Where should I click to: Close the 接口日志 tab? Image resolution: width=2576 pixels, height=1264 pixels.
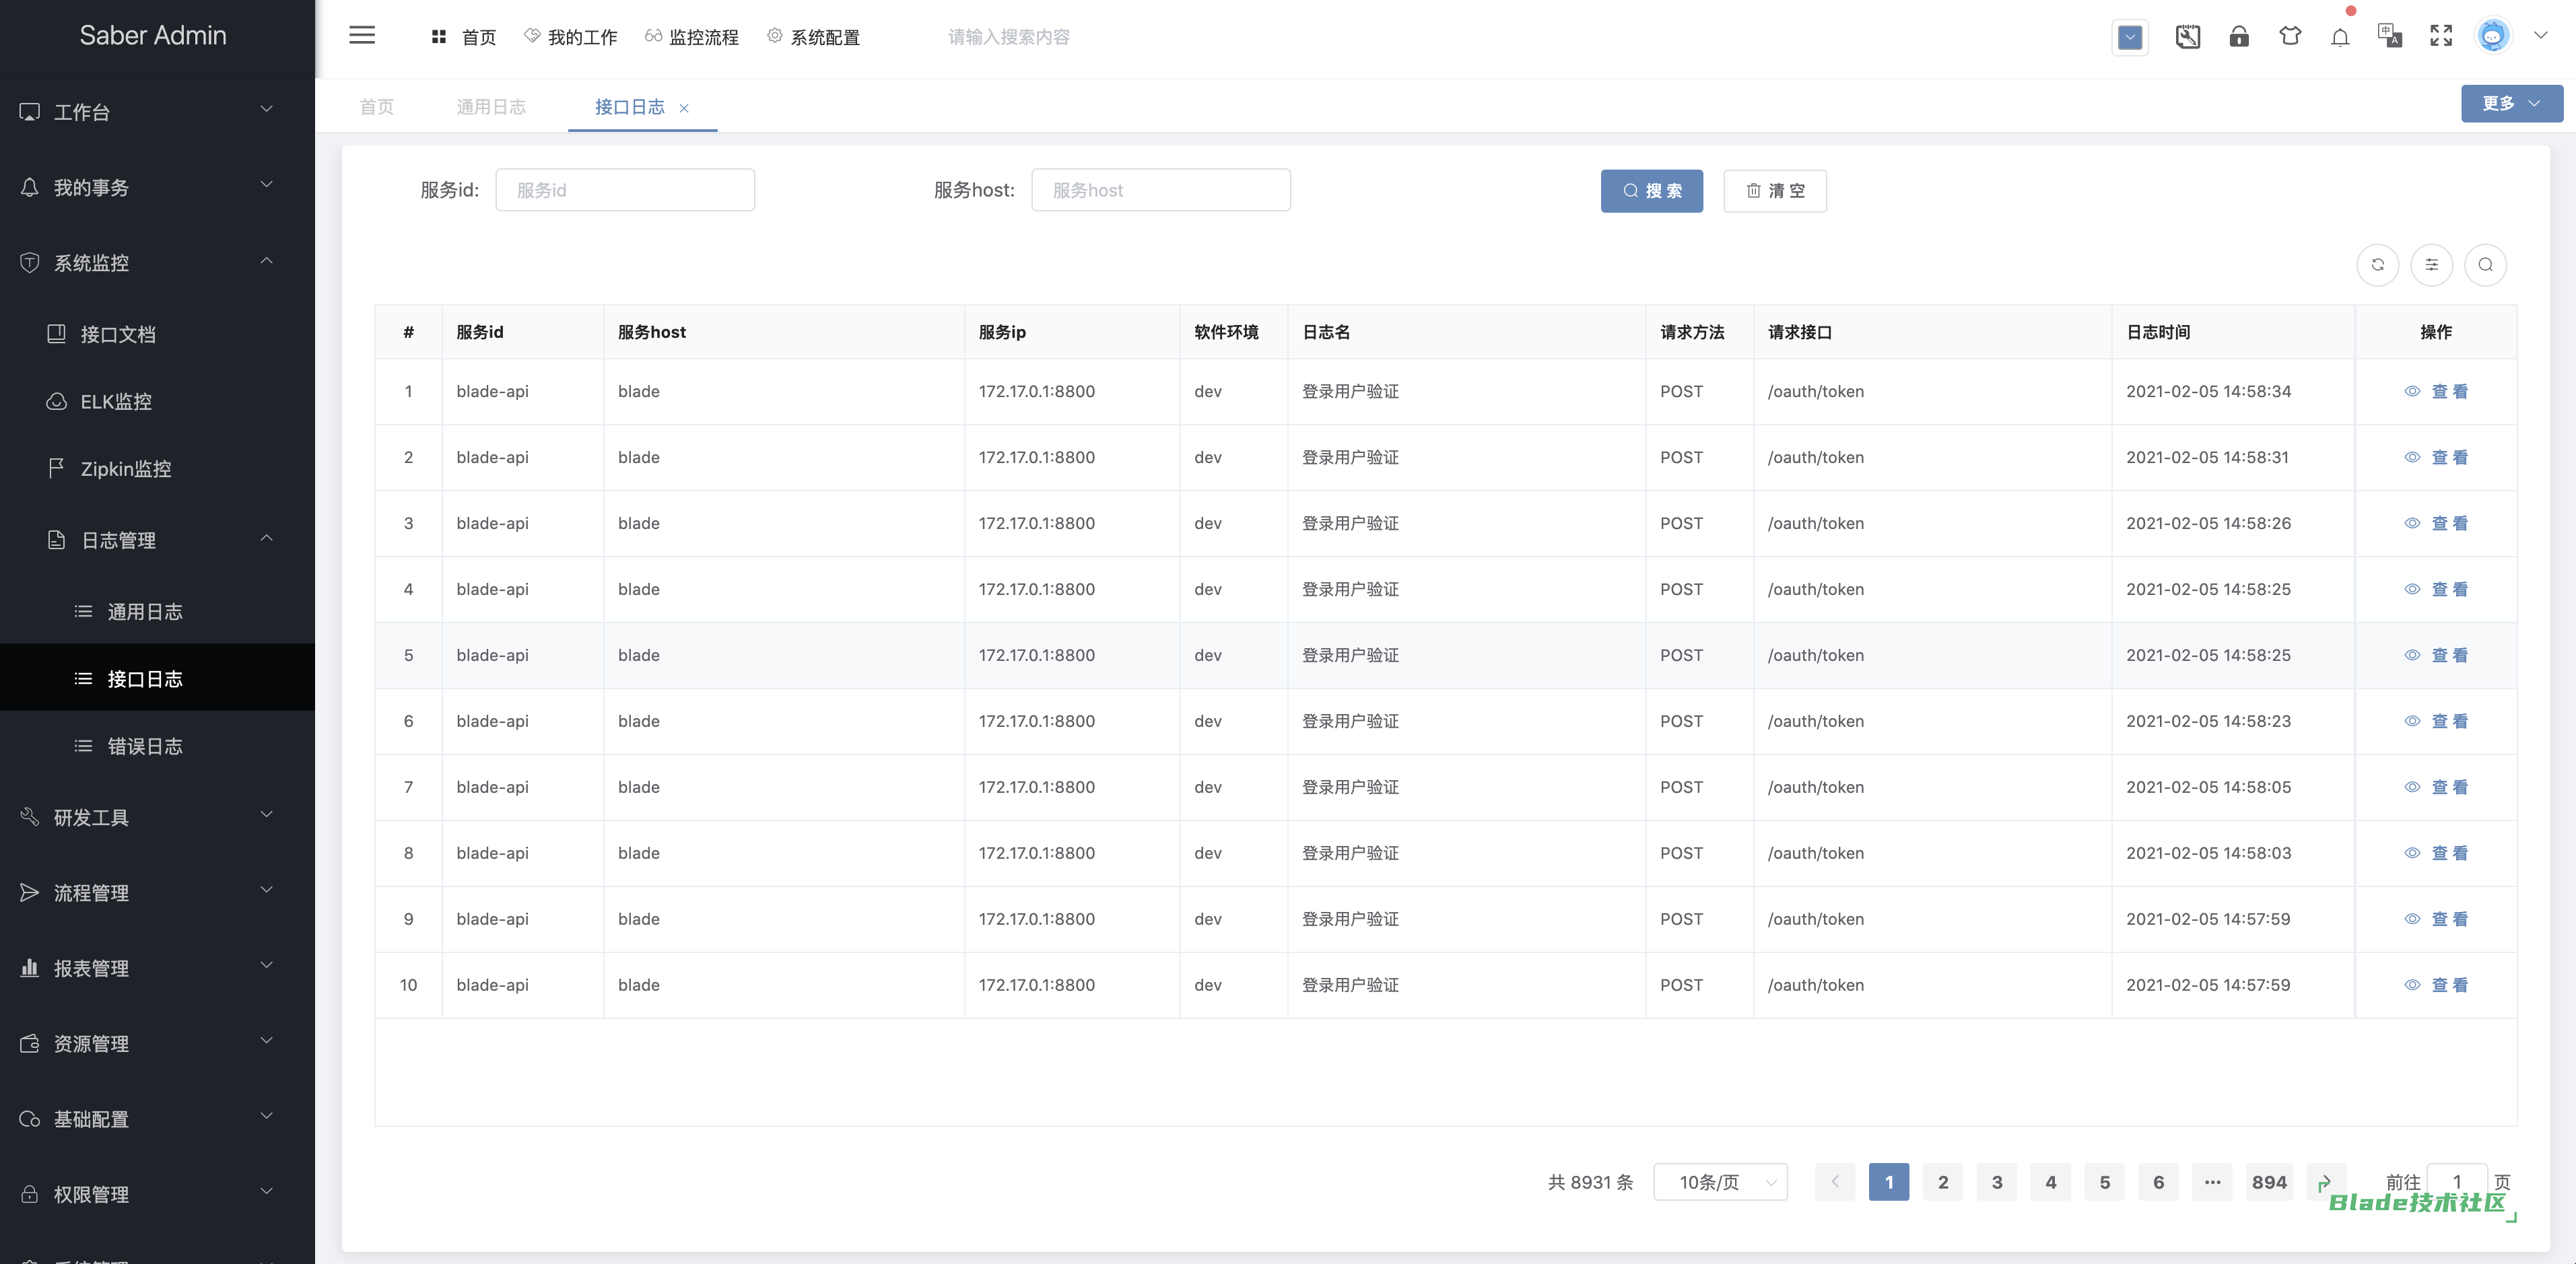[684, 108]
